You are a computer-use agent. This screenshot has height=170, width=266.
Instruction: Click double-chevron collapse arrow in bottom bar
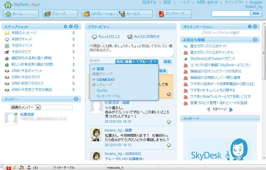coord(2,168)
